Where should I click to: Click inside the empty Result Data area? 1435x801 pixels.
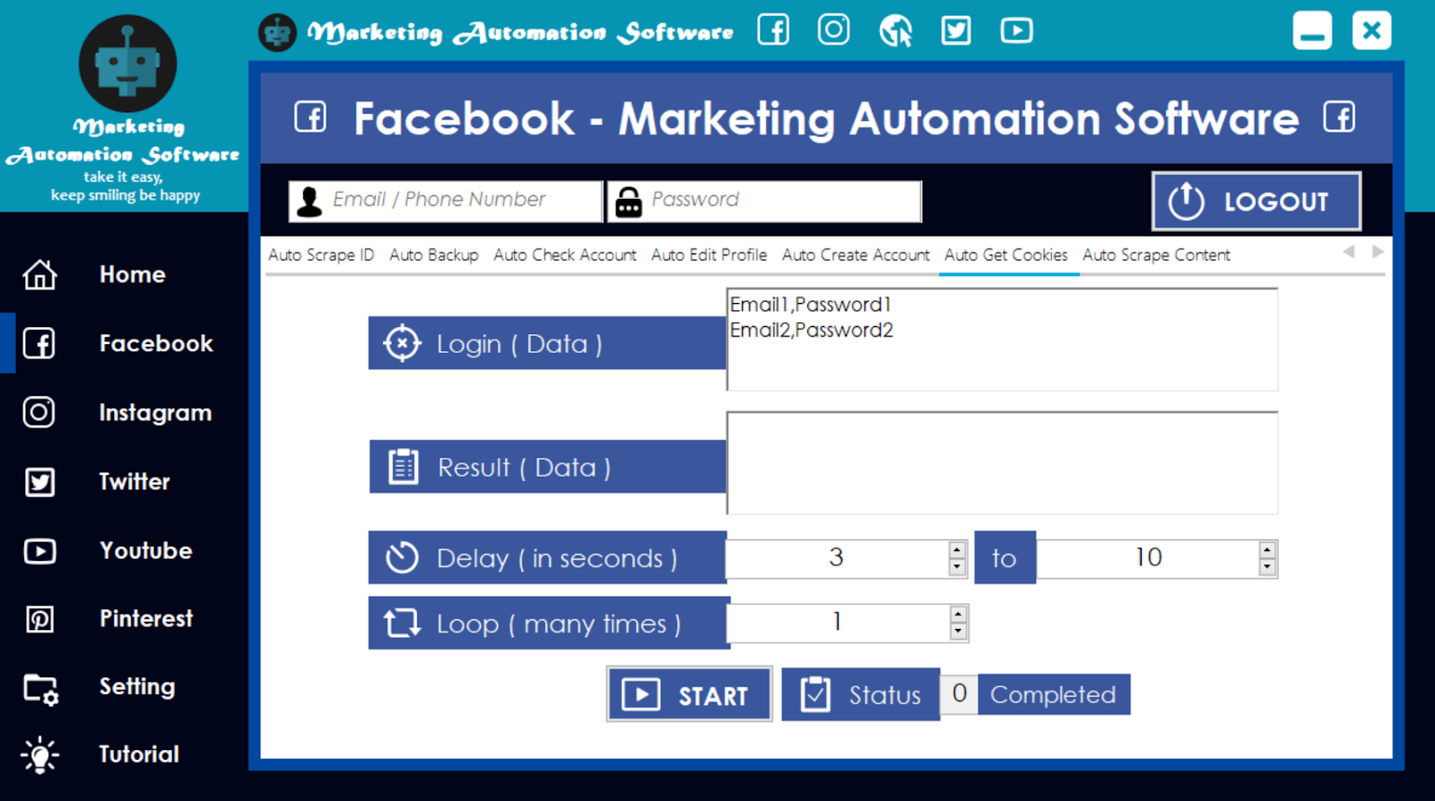1003,463
